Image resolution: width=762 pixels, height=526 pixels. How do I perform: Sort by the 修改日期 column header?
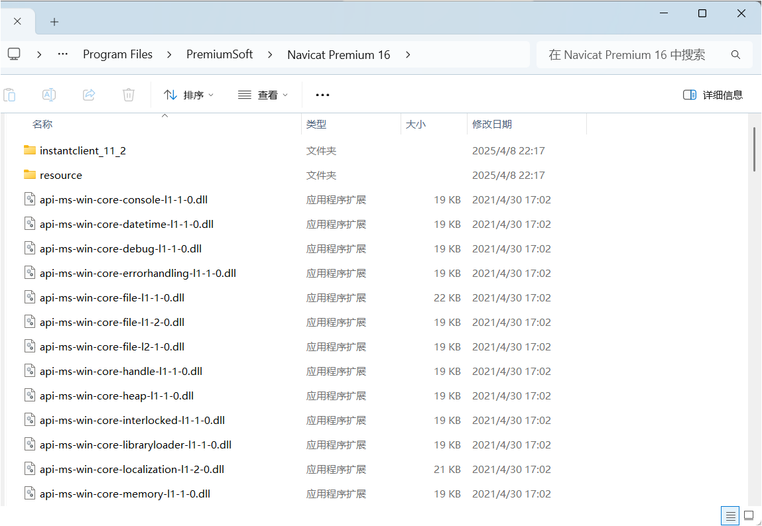[492, 125]
